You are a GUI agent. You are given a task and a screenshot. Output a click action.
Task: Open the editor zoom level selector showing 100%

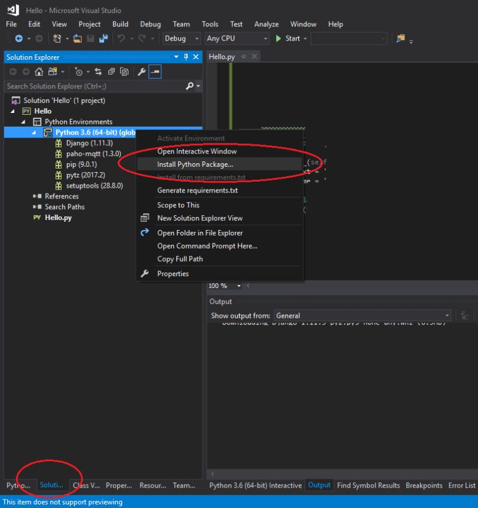click(224, 286)
